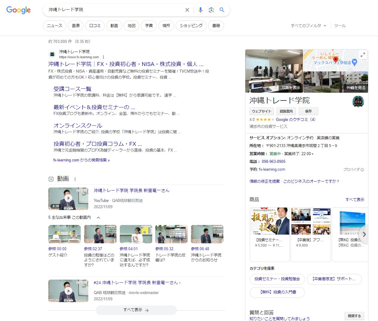The image size is (378, 321).
Task: Click the 保存 save button
Action: (x=308, y=111)
